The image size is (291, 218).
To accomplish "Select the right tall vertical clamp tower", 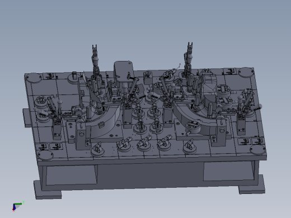I will [189, 67].
